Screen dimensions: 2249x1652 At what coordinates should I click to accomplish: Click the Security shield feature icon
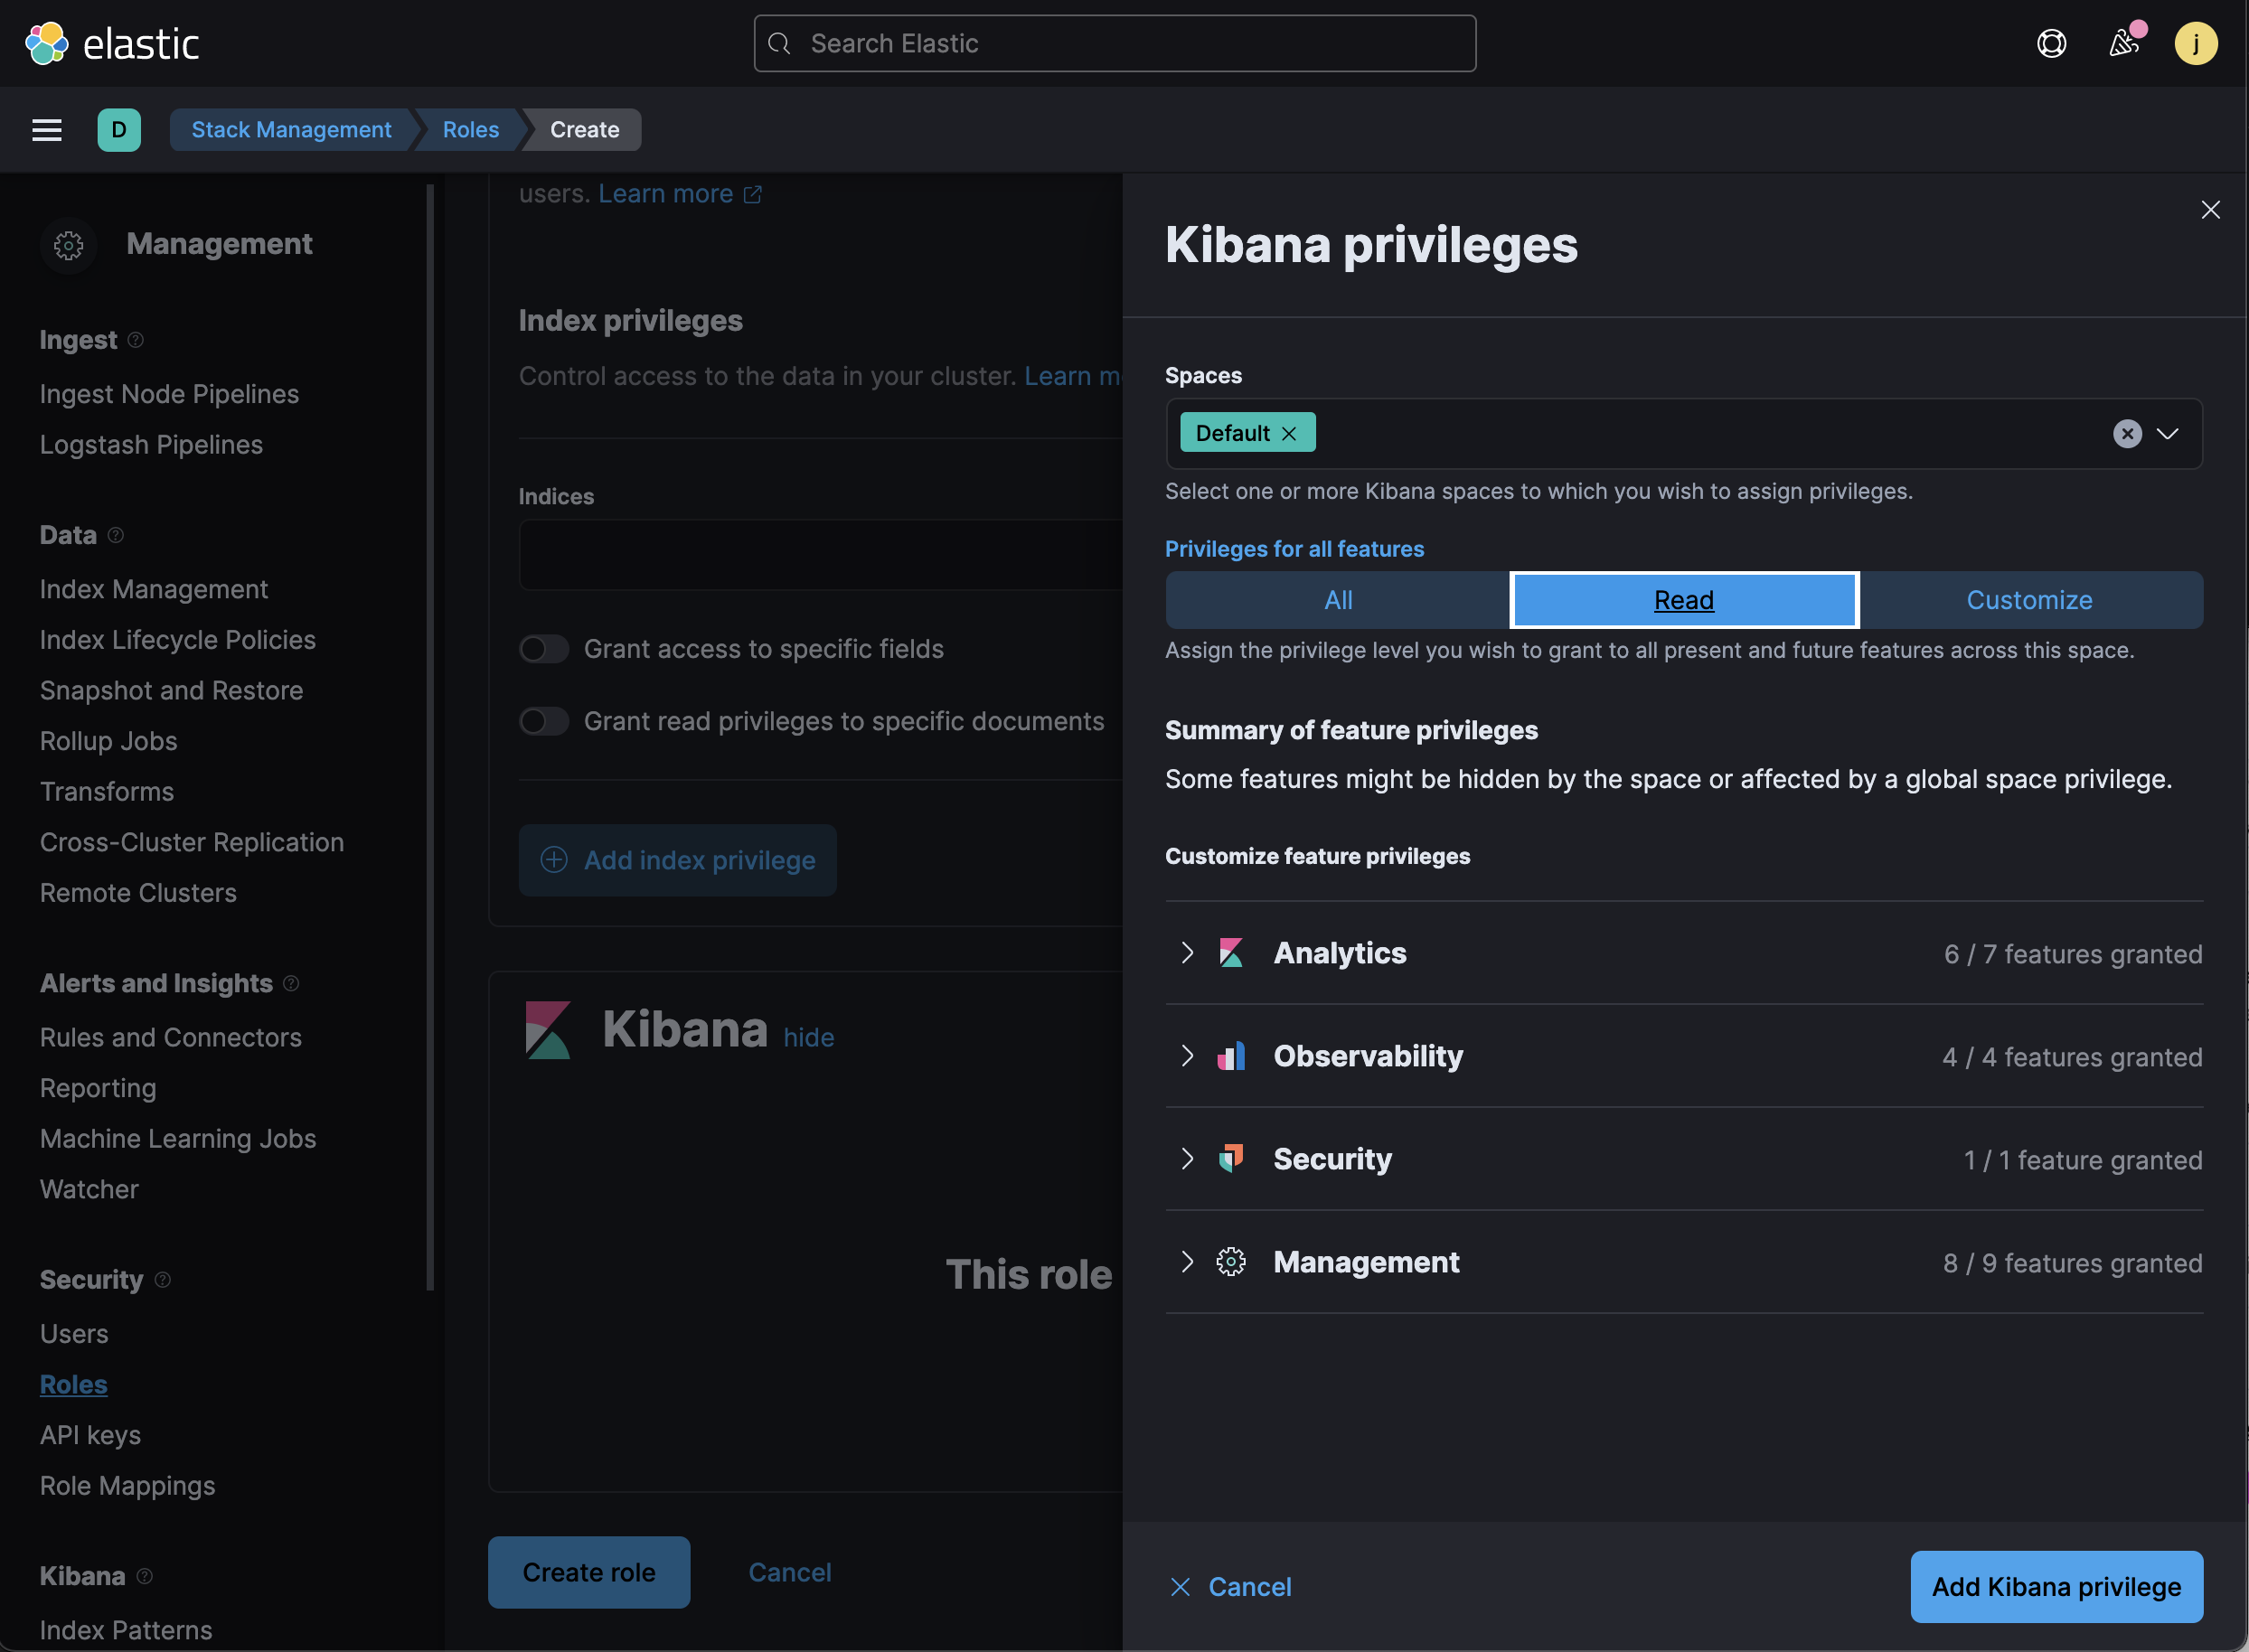(1231, 1159)
